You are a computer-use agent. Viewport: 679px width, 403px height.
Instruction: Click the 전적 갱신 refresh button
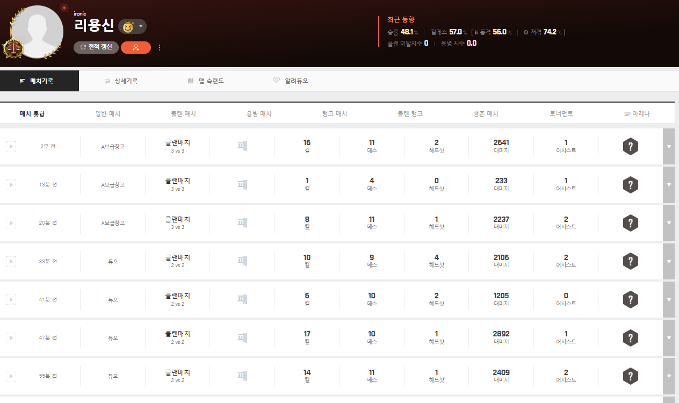pos(96,47)
